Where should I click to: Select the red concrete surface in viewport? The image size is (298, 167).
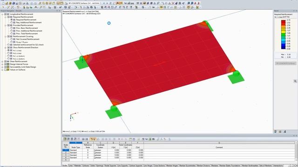pyautogui.click(x=160, y=64)
